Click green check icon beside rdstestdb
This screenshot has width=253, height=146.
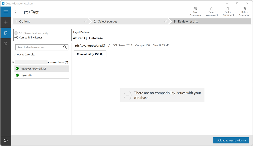(17, 75)
